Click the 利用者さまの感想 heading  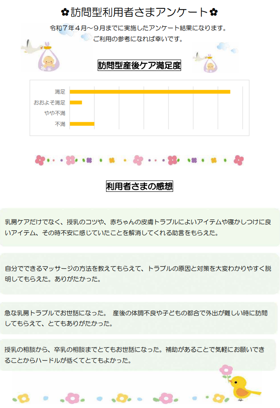[x=139, y=186]
